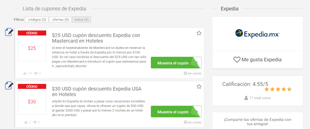Click the clock icon of the $30 coupon status
The image size is (310, 129).
coord(185,122)
